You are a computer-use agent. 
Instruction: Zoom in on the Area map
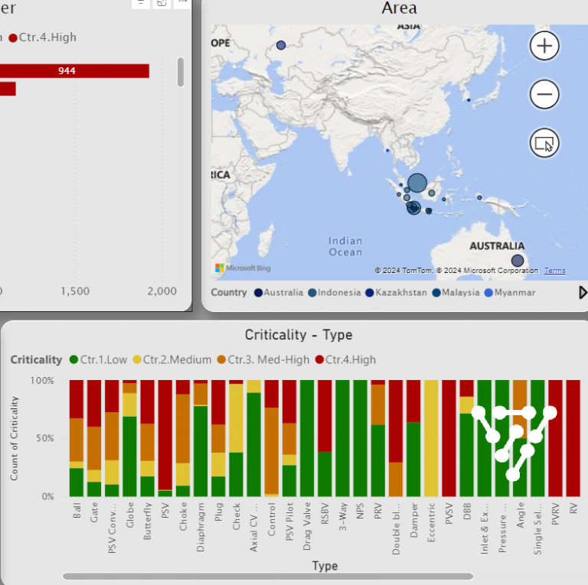tap(544, 46)
